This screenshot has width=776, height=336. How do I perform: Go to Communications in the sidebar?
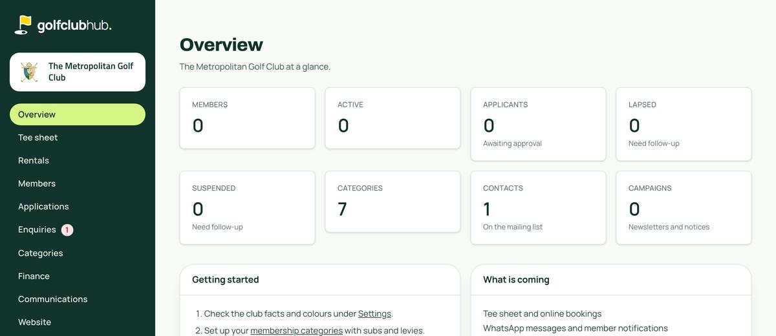point(78,299)
